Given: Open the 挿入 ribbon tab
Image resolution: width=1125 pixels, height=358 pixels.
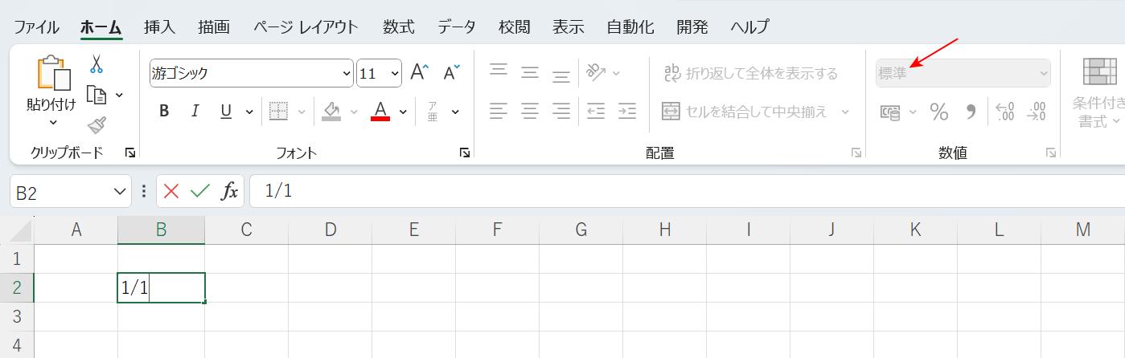Looking at the screenshot, I should point(159,27).
